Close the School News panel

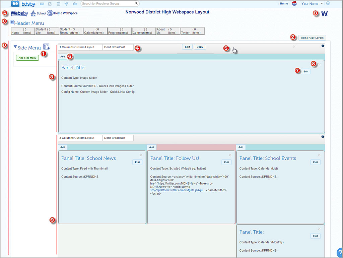(141, 155)
